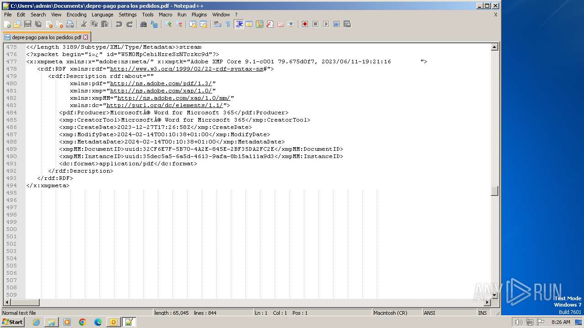Viewport: 584px width, 328px height.
Task: Click Run Macro Multiple Times icon
Action: click(x=336, y=24)
